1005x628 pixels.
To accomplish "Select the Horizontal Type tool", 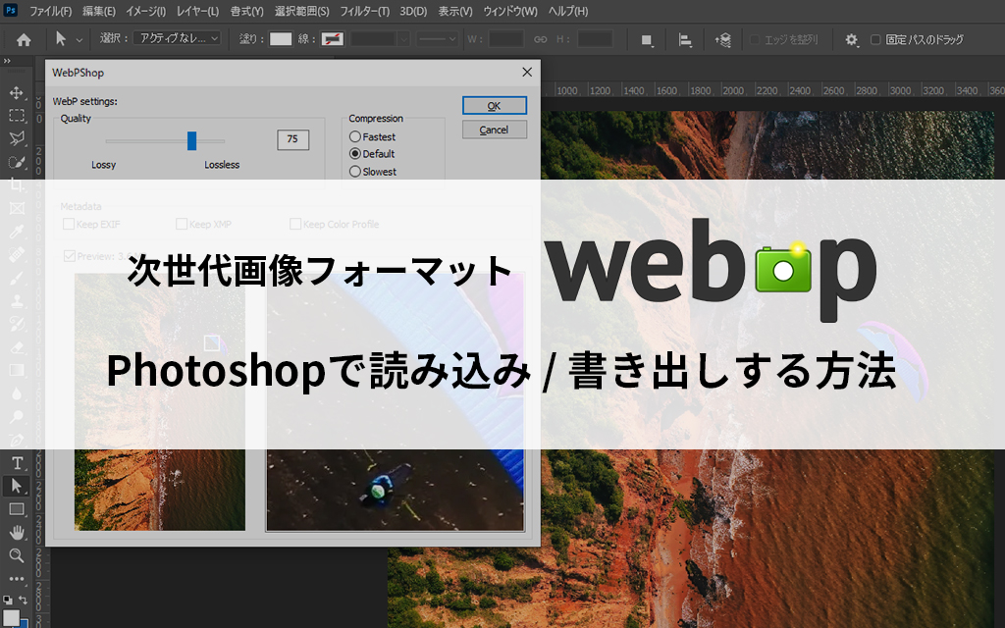I will [x=18, y=463].
